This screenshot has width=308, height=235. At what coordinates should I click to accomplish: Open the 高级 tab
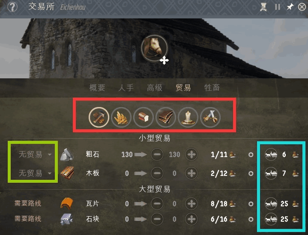pyautogui.click(x=155, y=88)
